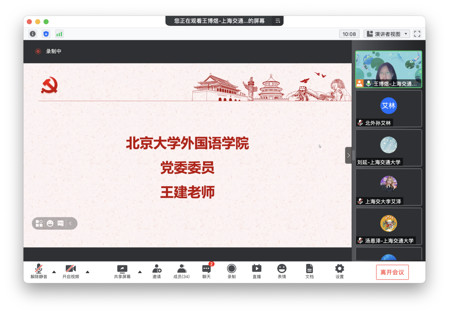Image resolution: width=449 pixels, height=314 pixels.
Task: Start 直播 live streaming
Action: [x=257, y=271]
